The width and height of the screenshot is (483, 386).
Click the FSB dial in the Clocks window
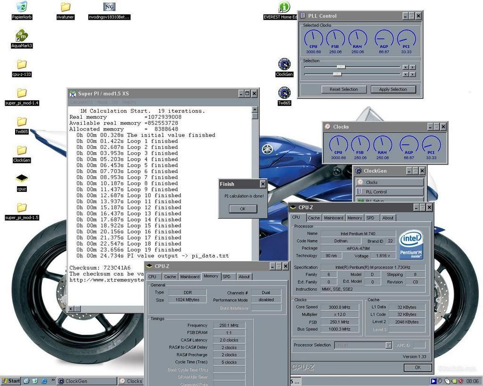360,145
